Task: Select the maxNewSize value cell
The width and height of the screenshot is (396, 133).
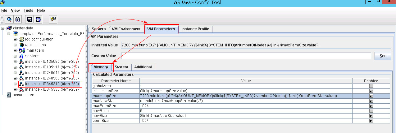Action: point(246,101)
